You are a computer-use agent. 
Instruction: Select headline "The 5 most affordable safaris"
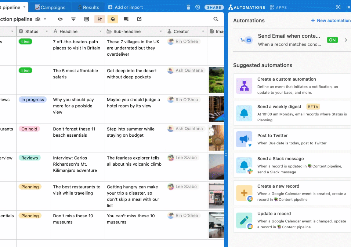point(75,74)
